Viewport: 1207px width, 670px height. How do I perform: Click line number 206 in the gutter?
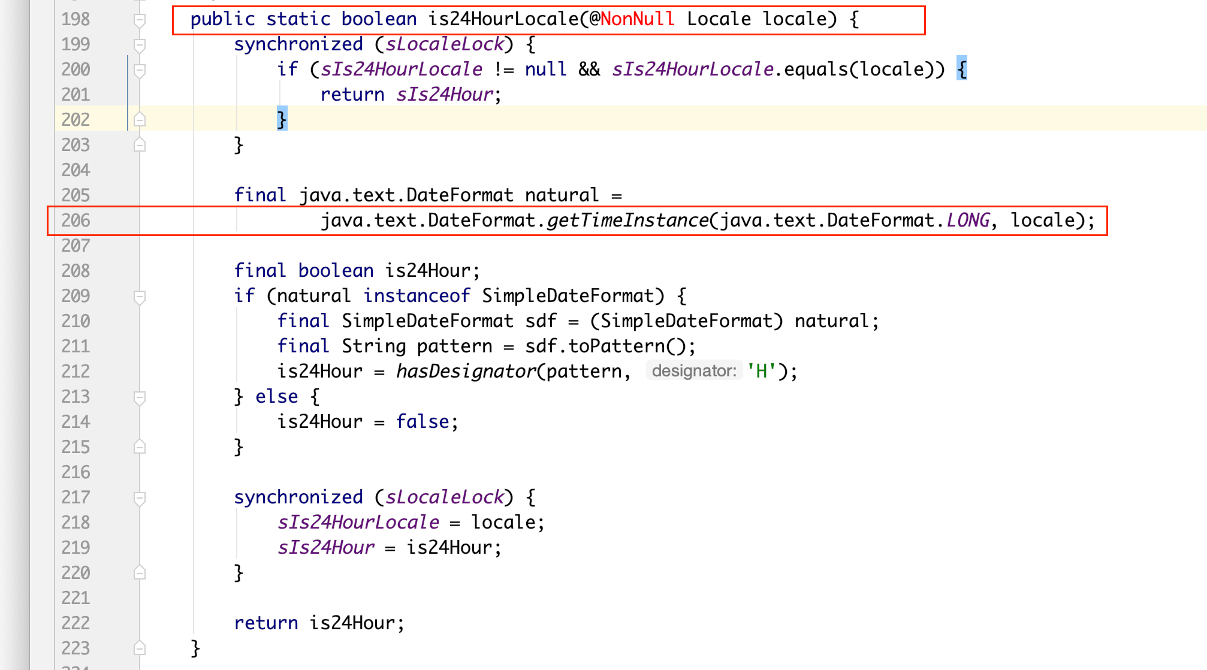[x=76, y=221]
